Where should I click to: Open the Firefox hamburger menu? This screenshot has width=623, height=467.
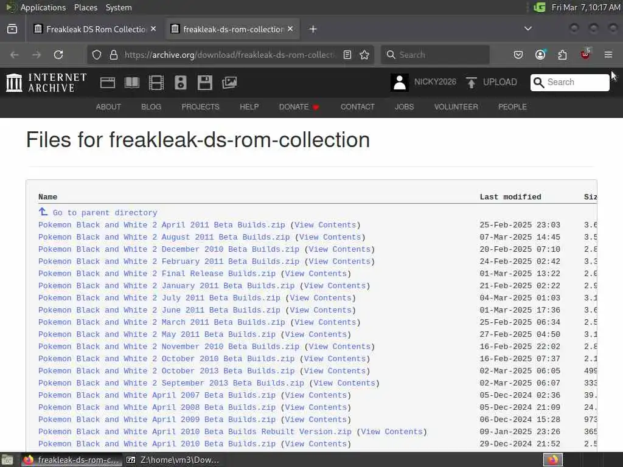(x=608, y=55)
